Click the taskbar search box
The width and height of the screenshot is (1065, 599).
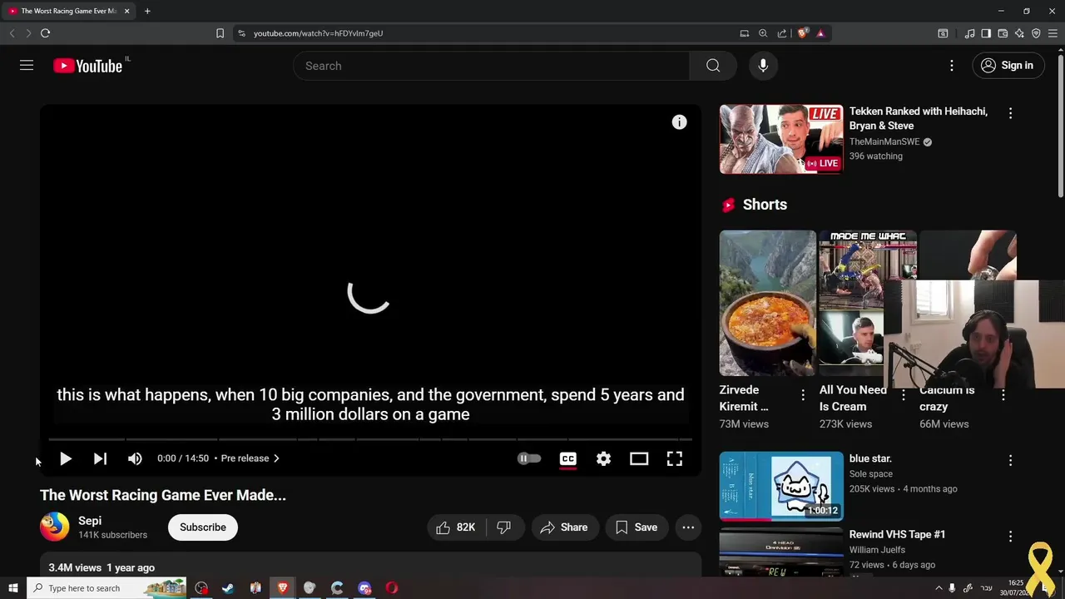108,588
